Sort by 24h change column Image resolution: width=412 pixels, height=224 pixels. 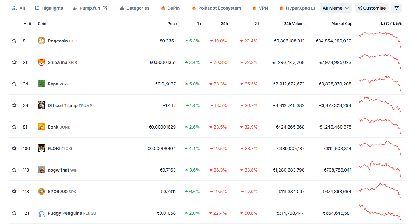point(224,23)
